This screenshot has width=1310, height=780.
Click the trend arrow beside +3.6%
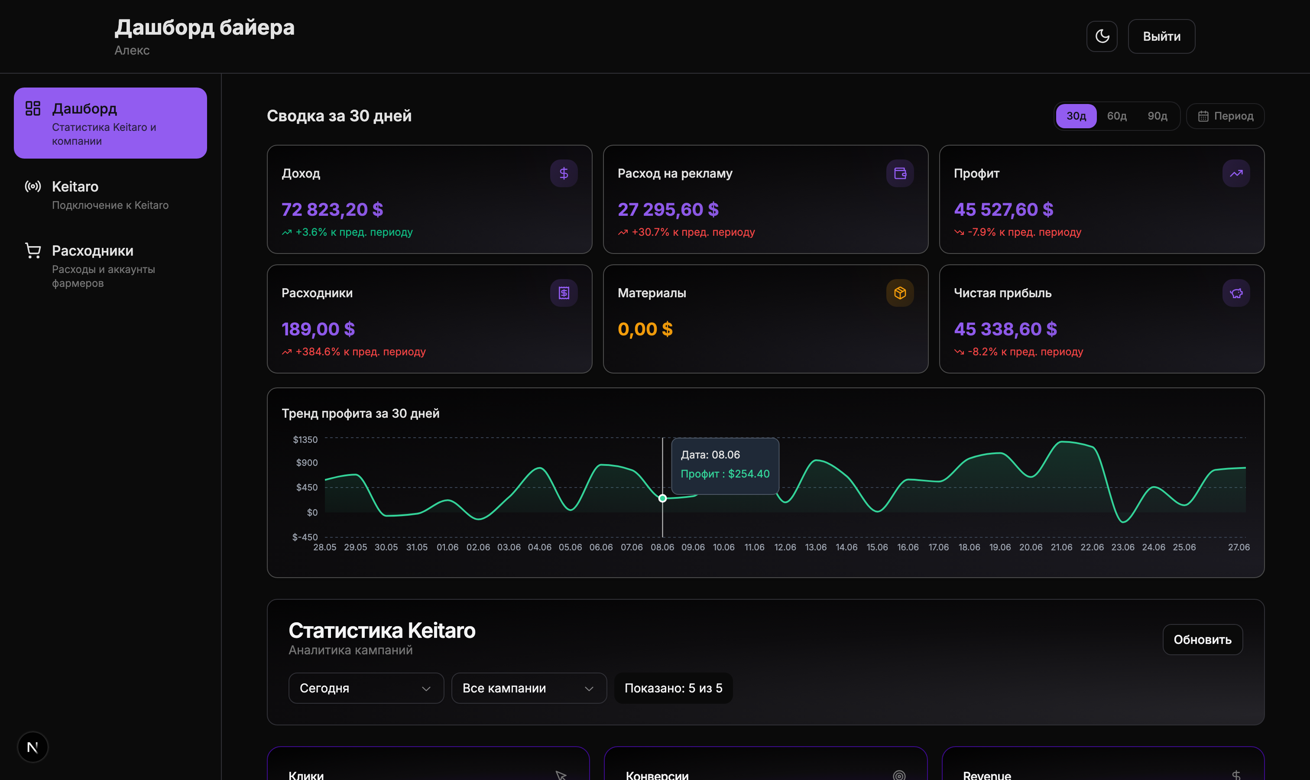286,232
